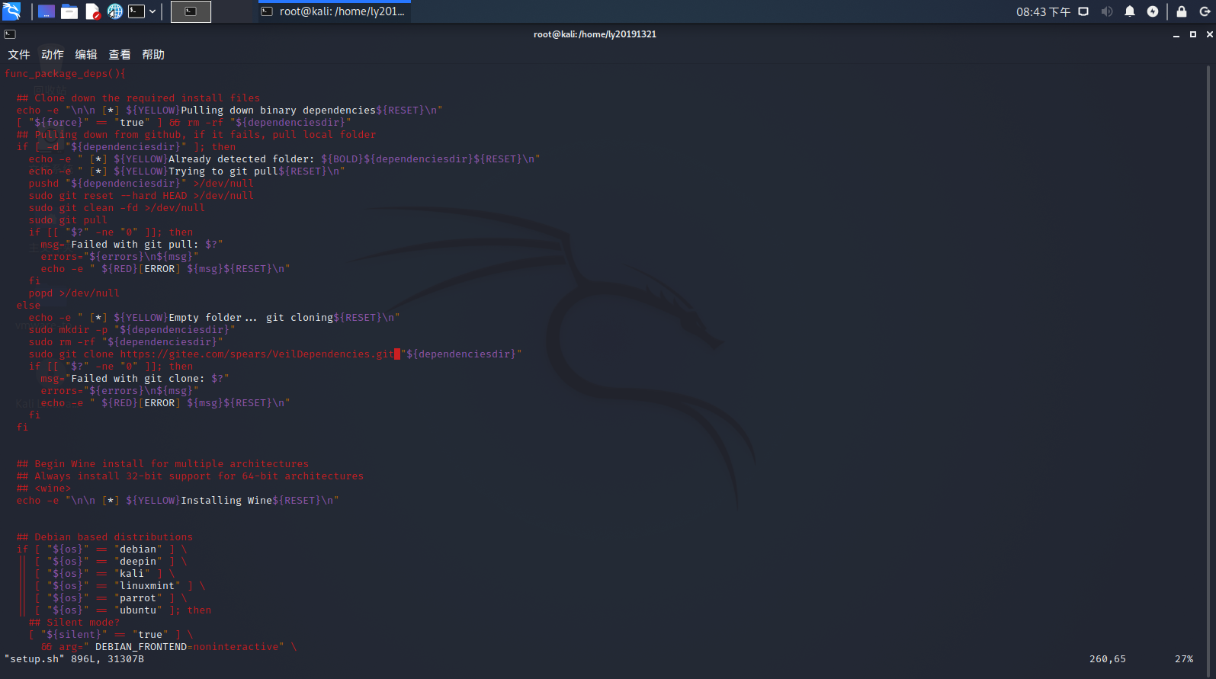Viewport: 1216px width, 679px height.
Task: Click the 27% file position indicator
Action: click(1184, 659)
